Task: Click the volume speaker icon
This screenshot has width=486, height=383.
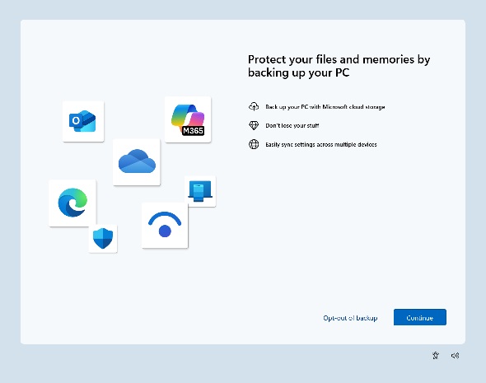Action: (x=455, y=356)
